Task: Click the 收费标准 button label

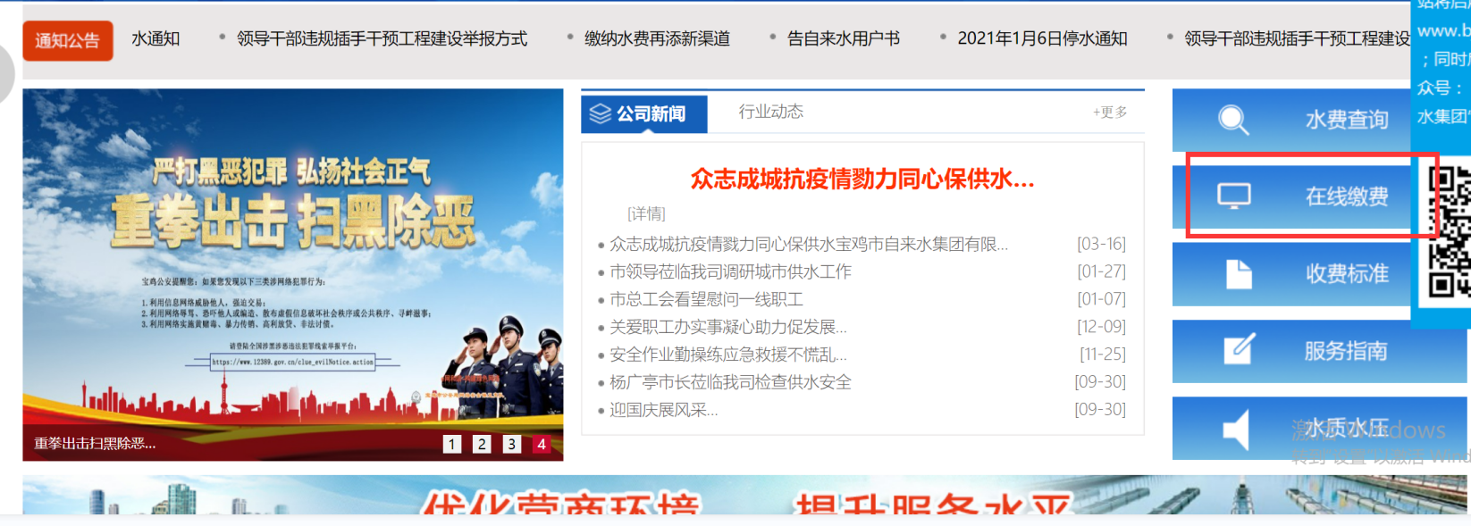Action: [1347, 273]
